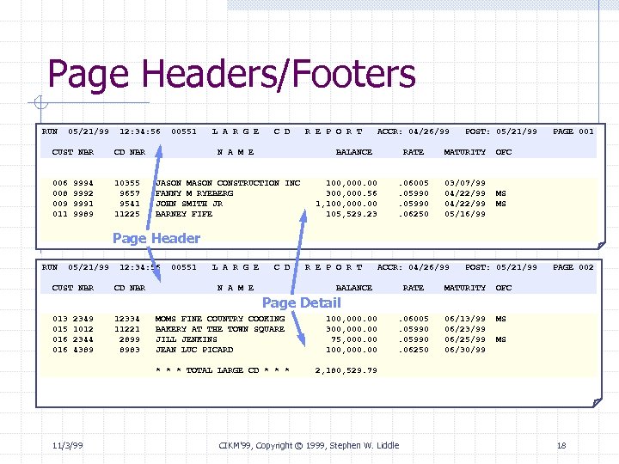The height and width of the screenshot is (464, 619).
Task: Click customer number 016 4389
Action: (x=73, y=350)
